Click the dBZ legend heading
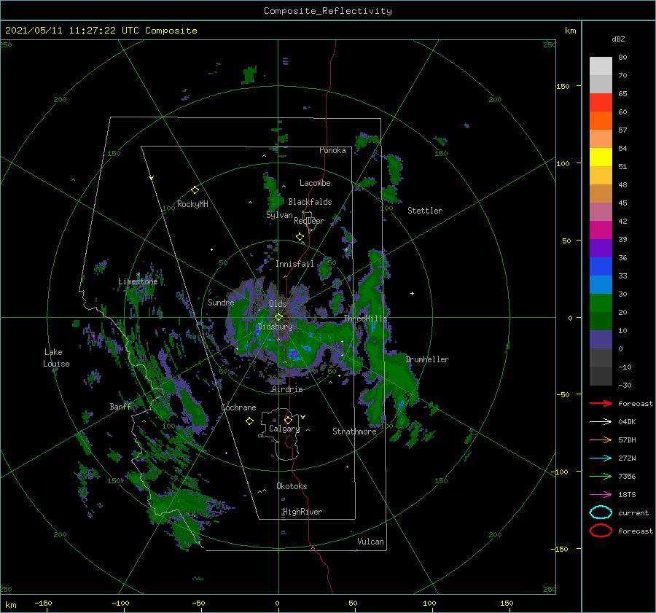Viewport: 656px width, 613px height. 618,39
